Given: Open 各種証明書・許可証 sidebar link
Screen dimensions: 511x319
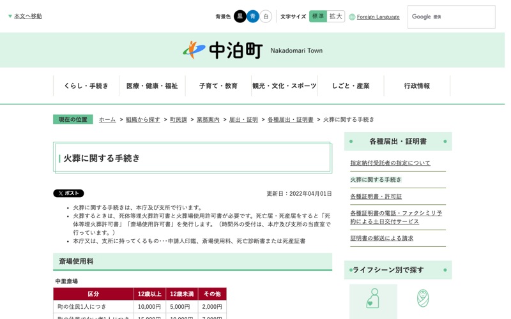Looking at the screenshot, I should click(376, 197).
